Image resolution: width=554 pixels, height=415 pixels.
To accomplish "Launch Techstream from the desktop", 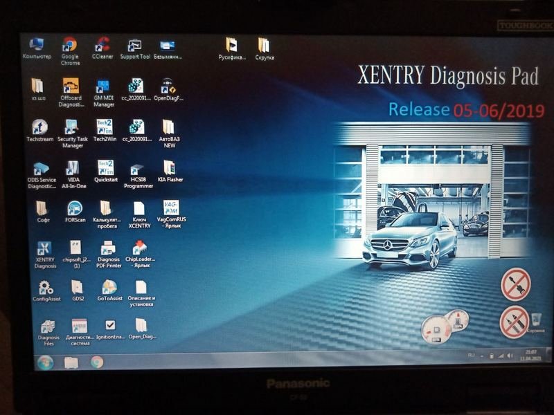I will [x=39, y=128].
